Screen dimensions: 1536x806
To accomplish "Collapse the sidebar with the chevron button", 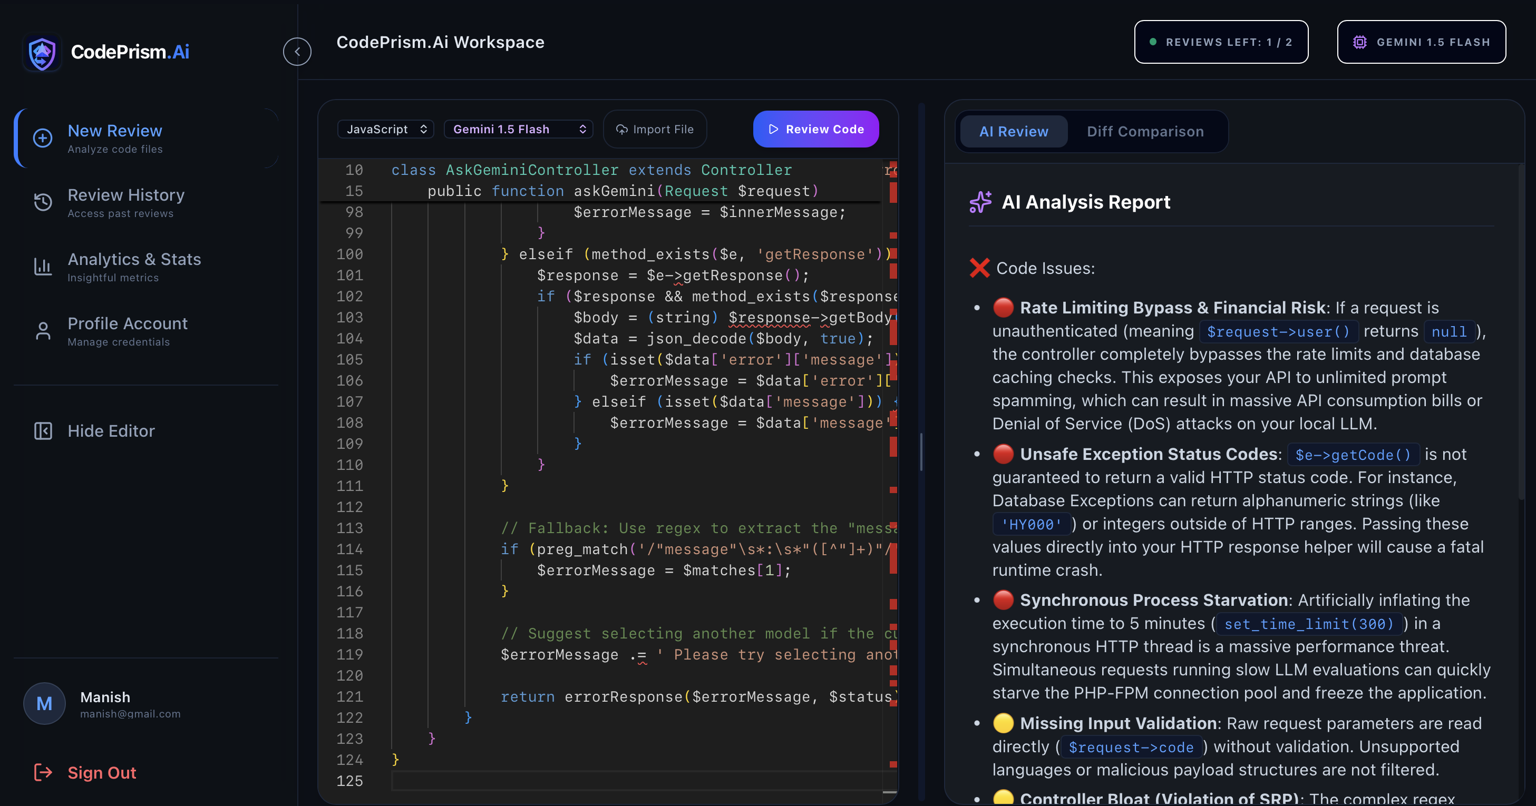I will coord(297,52).
